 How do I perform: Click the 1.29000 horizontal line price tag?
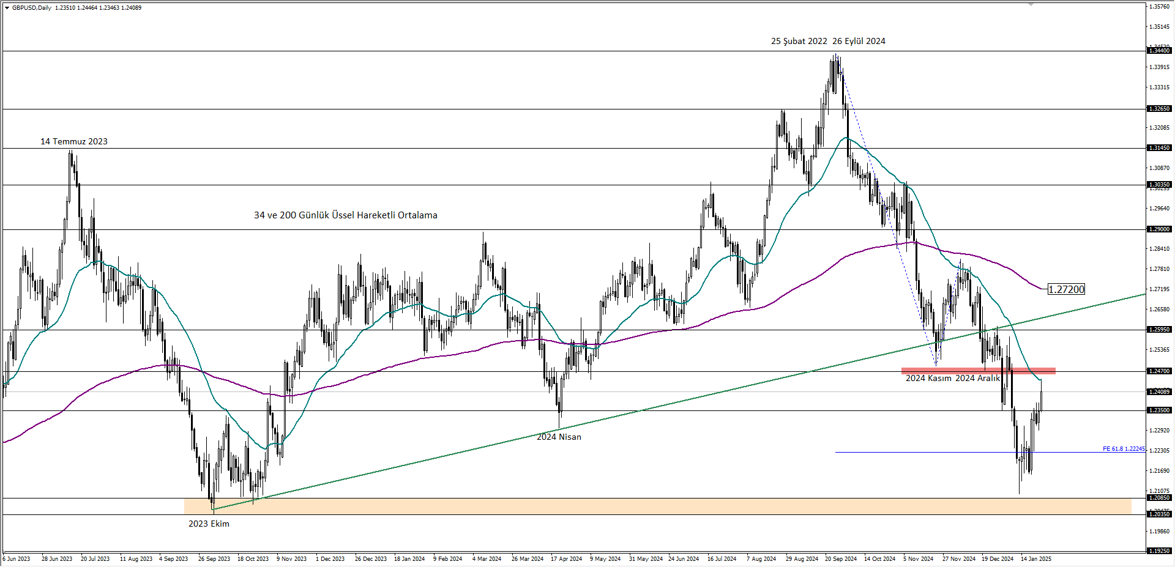(x=1159, y=229)
